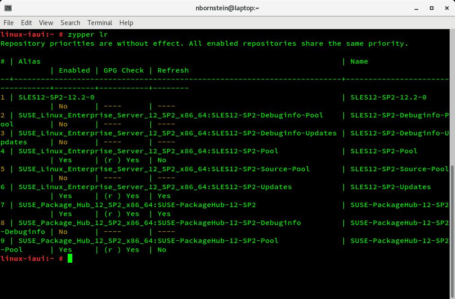The width and height of the screenshot is (455, 299).
Task: Open the Edit menu
Action: pyautogui.click(x=26, y=22)
